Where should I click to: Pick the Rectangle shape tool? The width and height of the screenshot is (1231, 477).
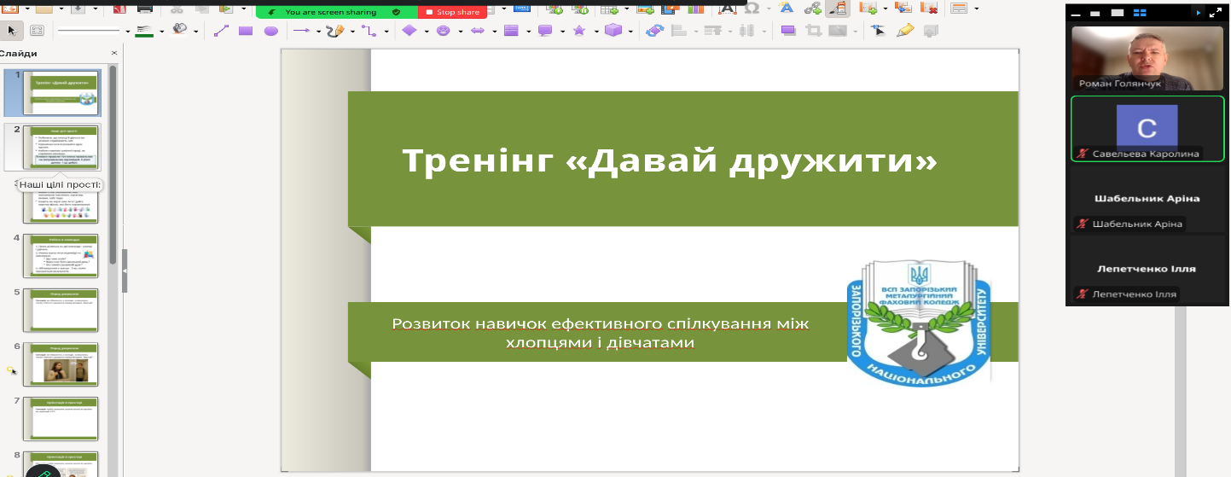pos(246,31)
